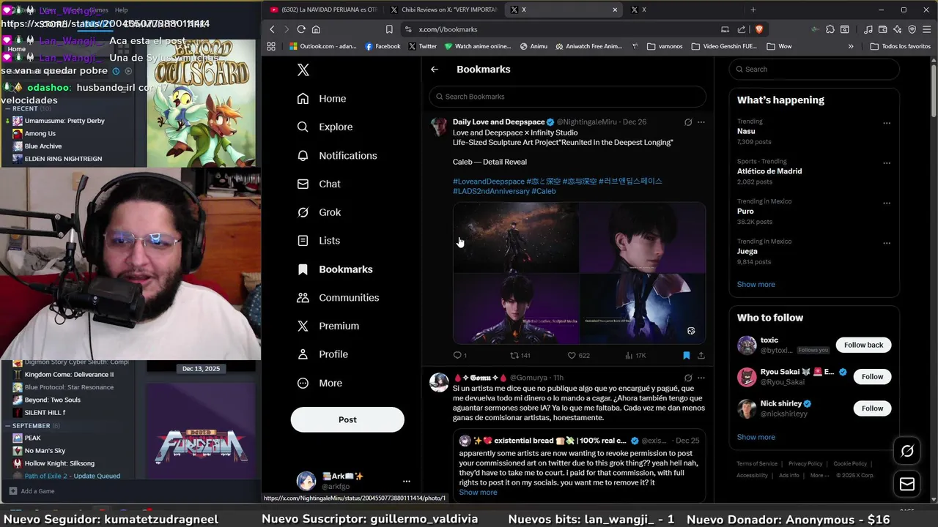938x527 pixels.
Task: Open the more options menu on the Daily Love and Deepspace post
Action: (701, 122)
